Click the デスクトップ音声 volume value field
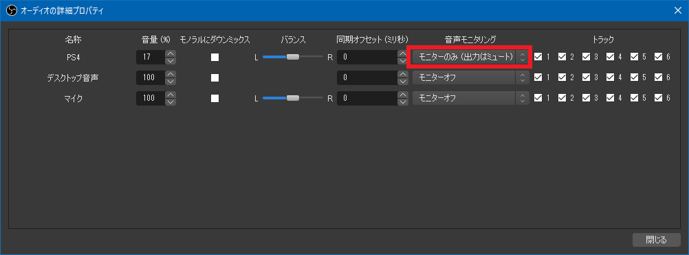This screenshot has width=689, height=255. click(x=151, y=77)
